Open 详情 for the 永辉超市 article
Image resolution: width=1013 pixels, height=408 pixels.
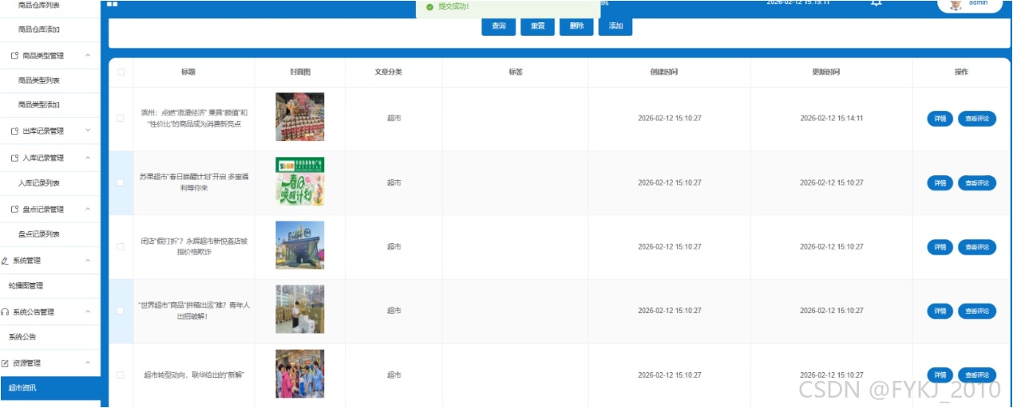[940, 246]
